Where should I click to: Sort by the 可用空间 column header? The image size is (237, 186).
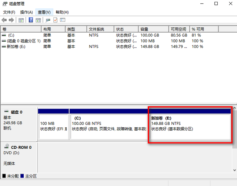[x=179, y=29]
